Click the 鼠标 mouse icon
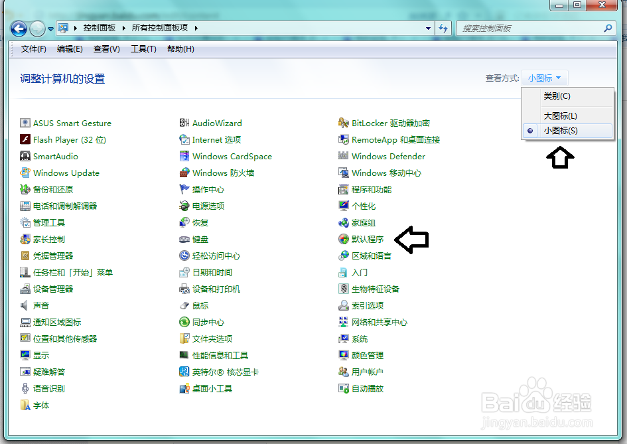 (184, 305)
